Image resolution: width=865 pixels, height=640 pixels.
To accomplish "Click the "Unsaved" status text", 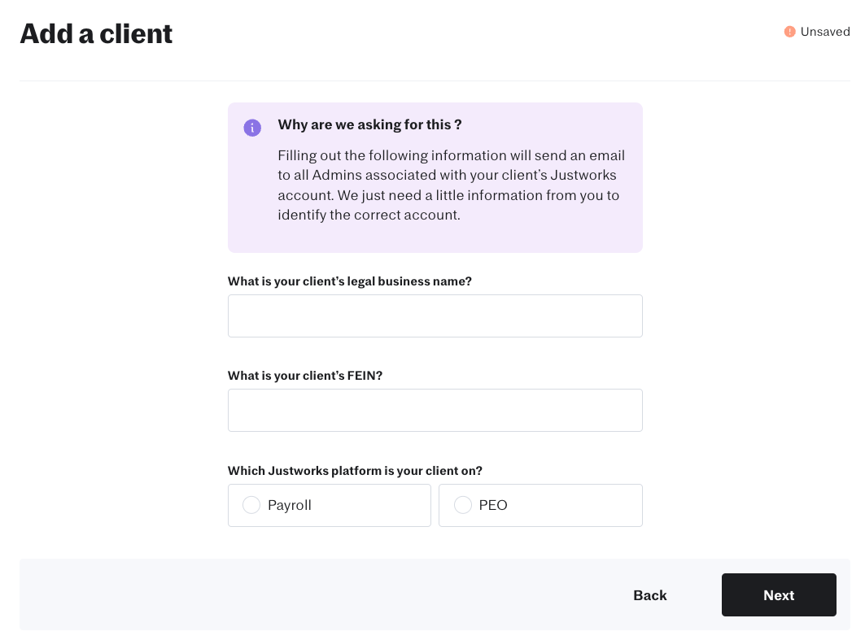I will click(x=824, y=32).
